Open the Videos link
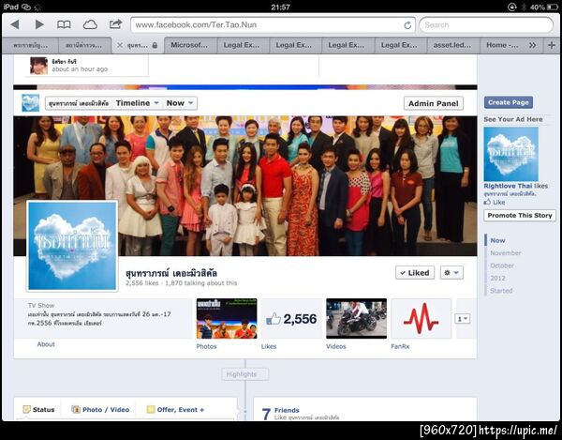The image size is (562, 440). [x=336, y=346]
